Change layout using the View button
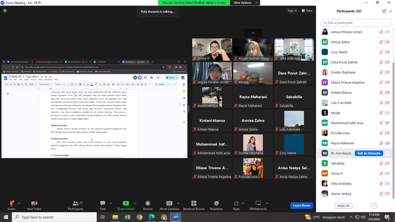 (307, 11)
